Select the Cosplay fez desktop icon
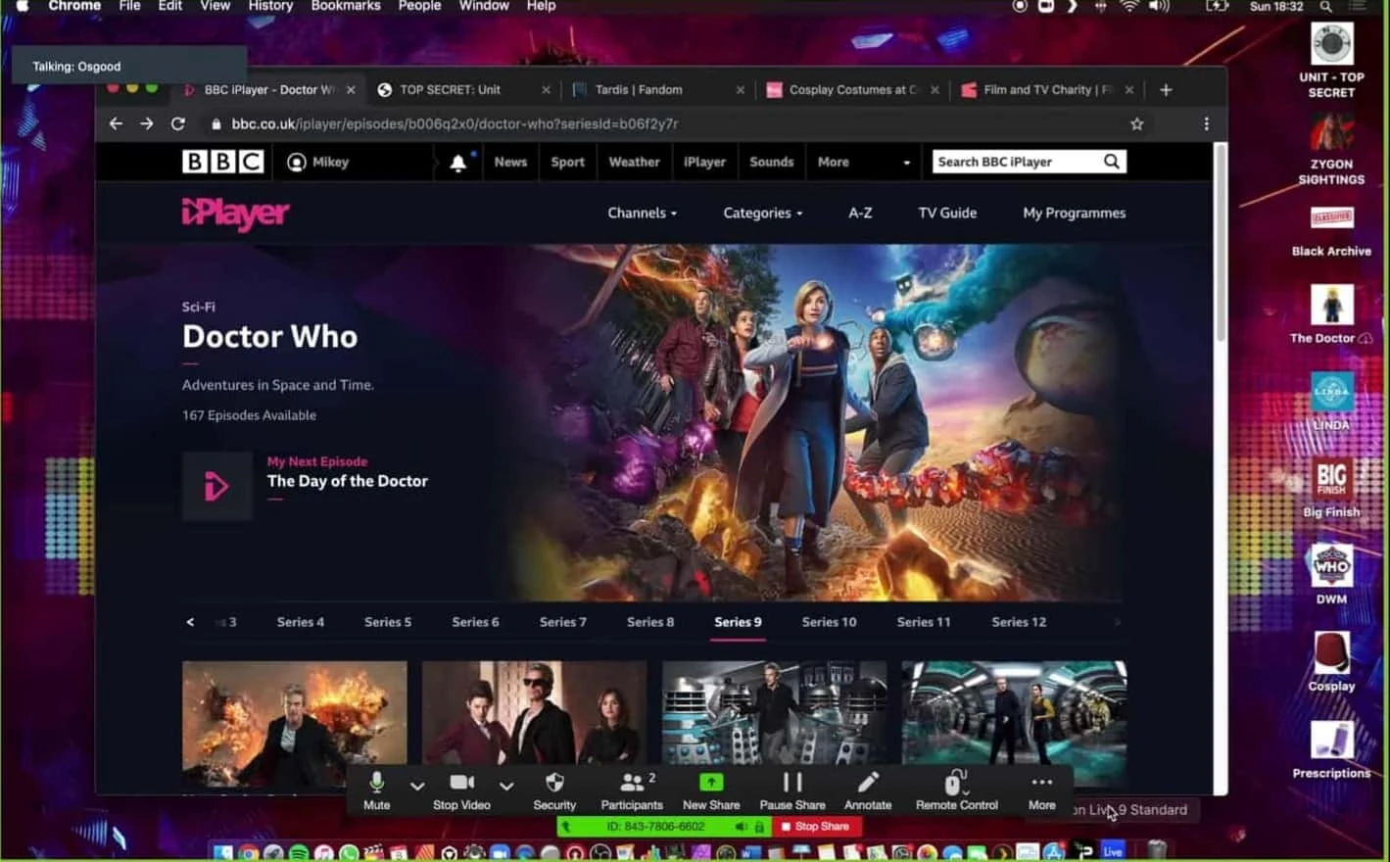This screenshot has width=1390, height=862. 1331,662
